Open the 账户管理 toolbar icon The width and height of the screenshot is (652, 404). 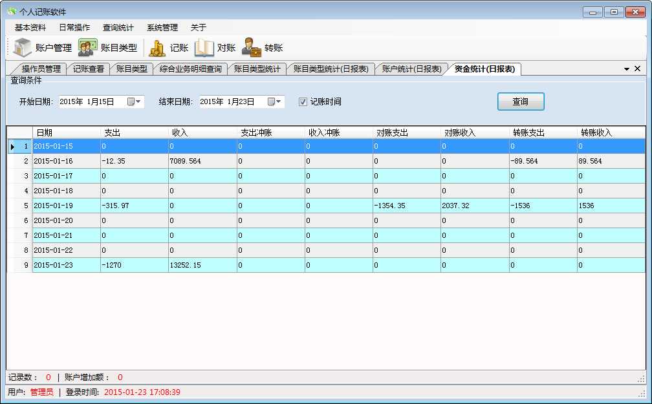coord(23,48)
